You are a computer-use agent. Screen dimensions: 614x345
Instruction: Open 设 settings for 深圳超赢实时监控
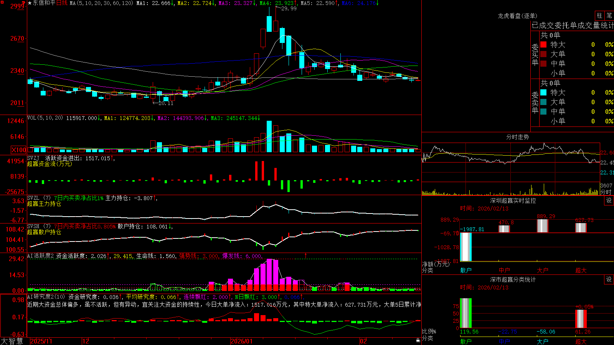point(609,200)
